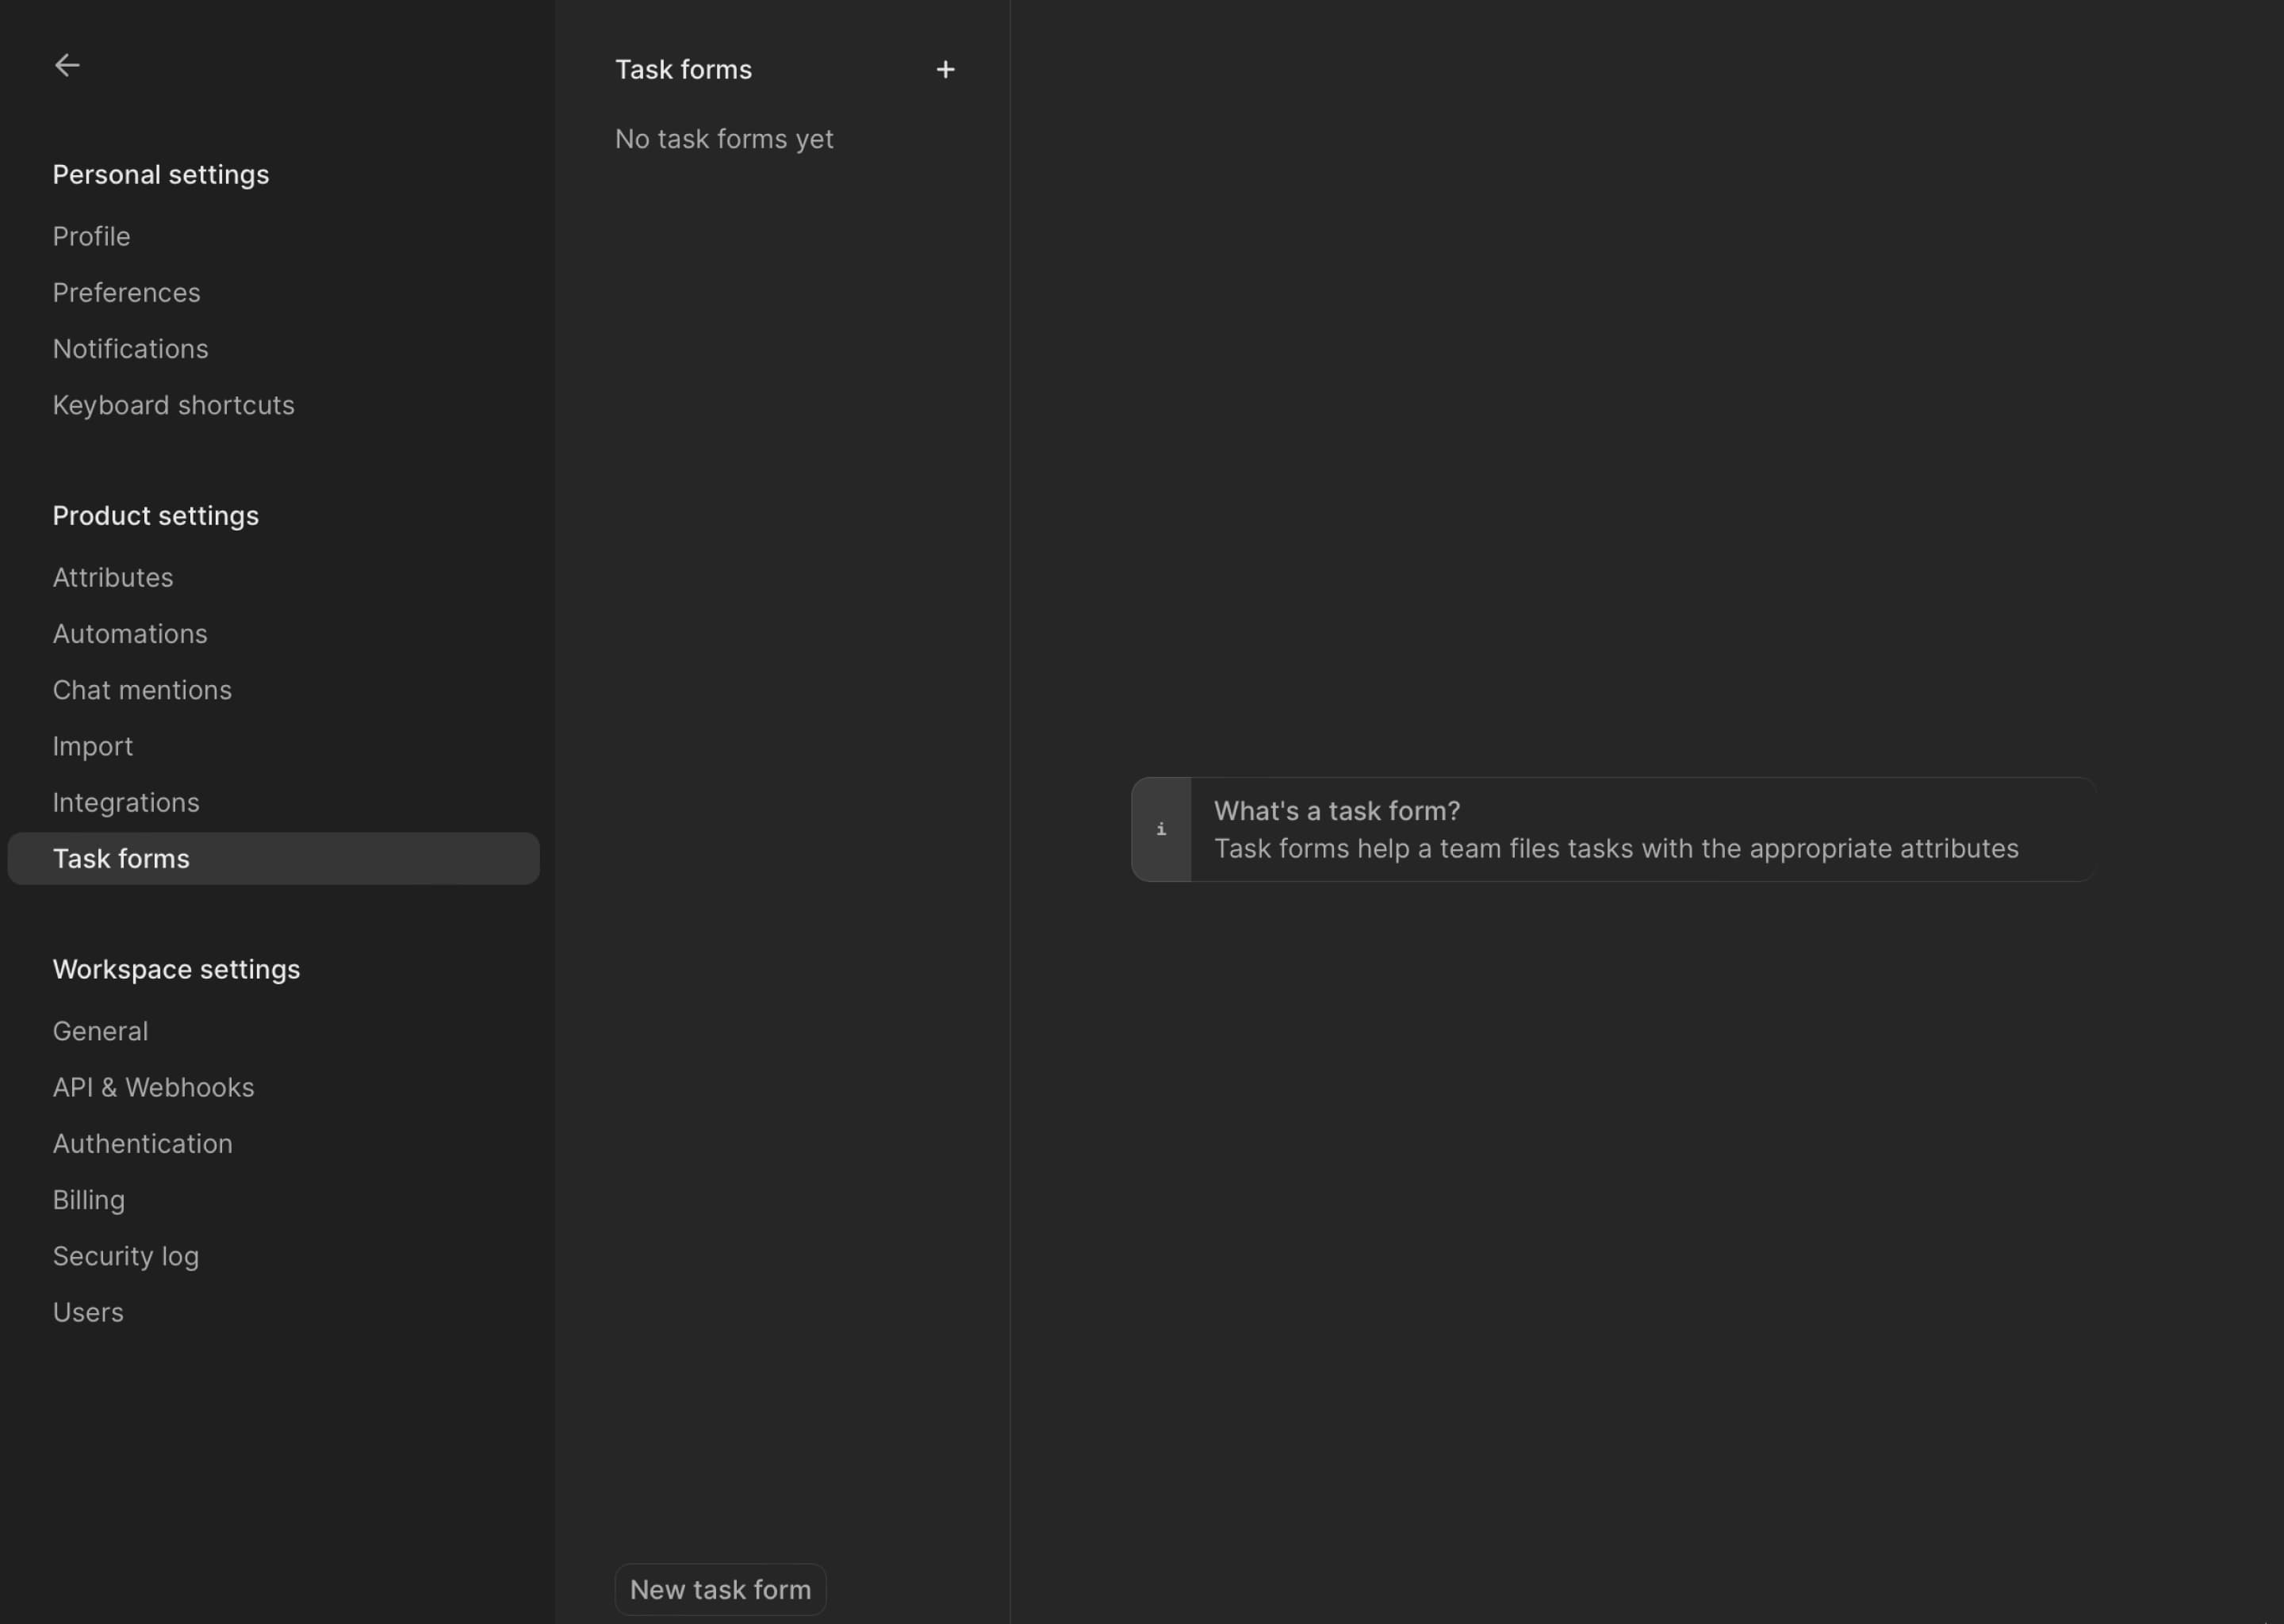
Task: Click Keyboard shortcuts settings item
Action: click(x=172, y=404)
